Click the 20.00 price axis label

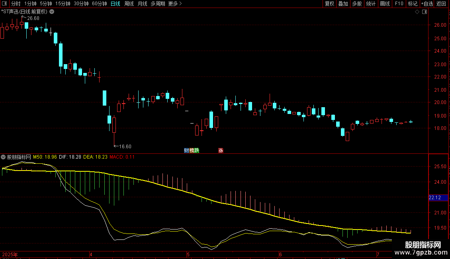(x=440, y=102)
